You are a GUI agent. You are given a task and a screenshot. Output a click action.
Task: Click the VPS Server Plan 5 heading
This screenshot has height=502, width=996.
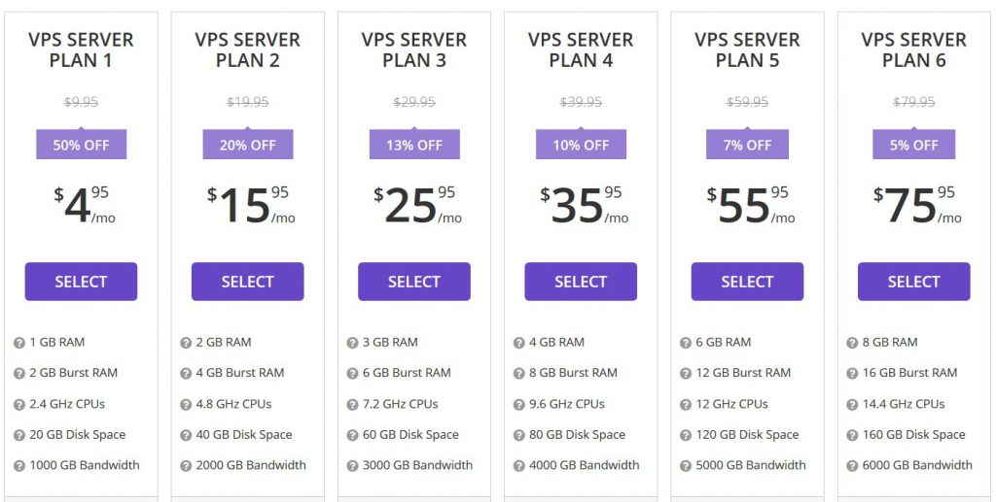(747, 50)
